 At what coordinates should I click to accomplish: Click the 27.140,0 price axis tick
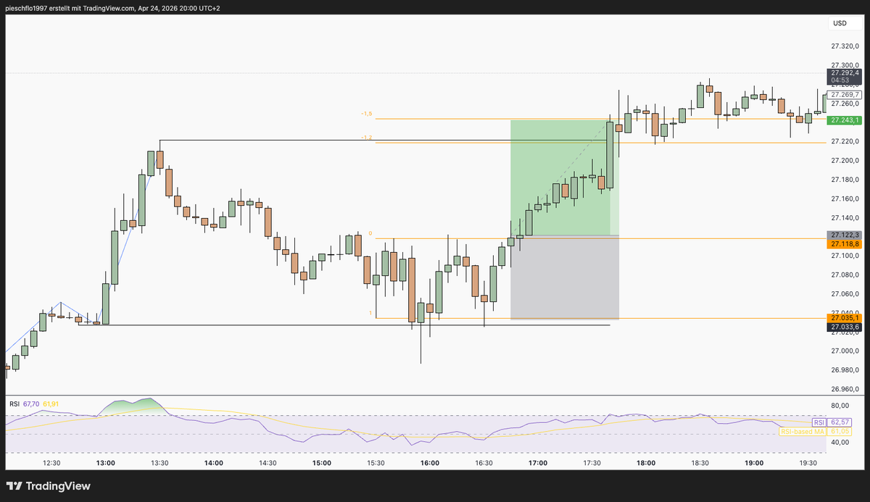tap(845, 217)
